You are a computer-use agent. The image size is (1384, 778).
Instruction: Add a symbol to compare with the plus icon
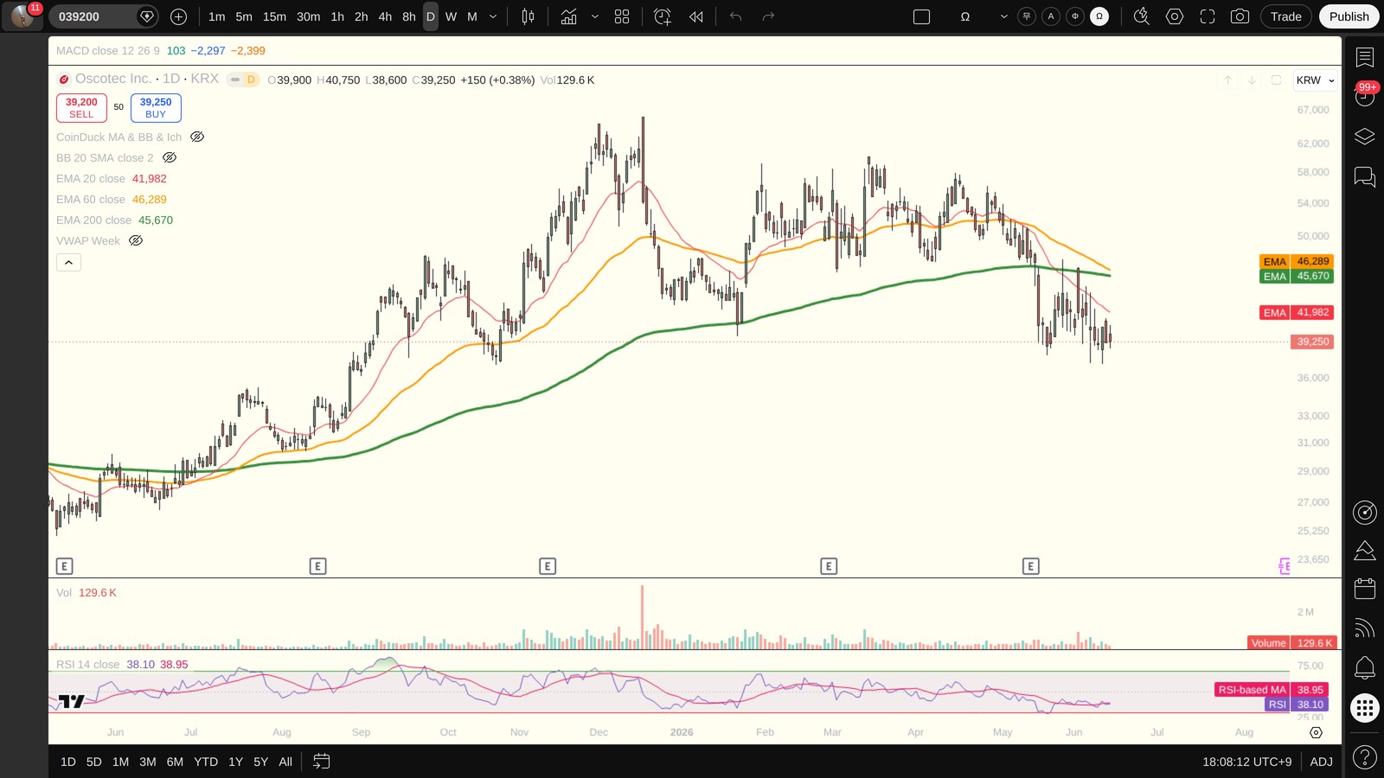[x=178, y=16]
